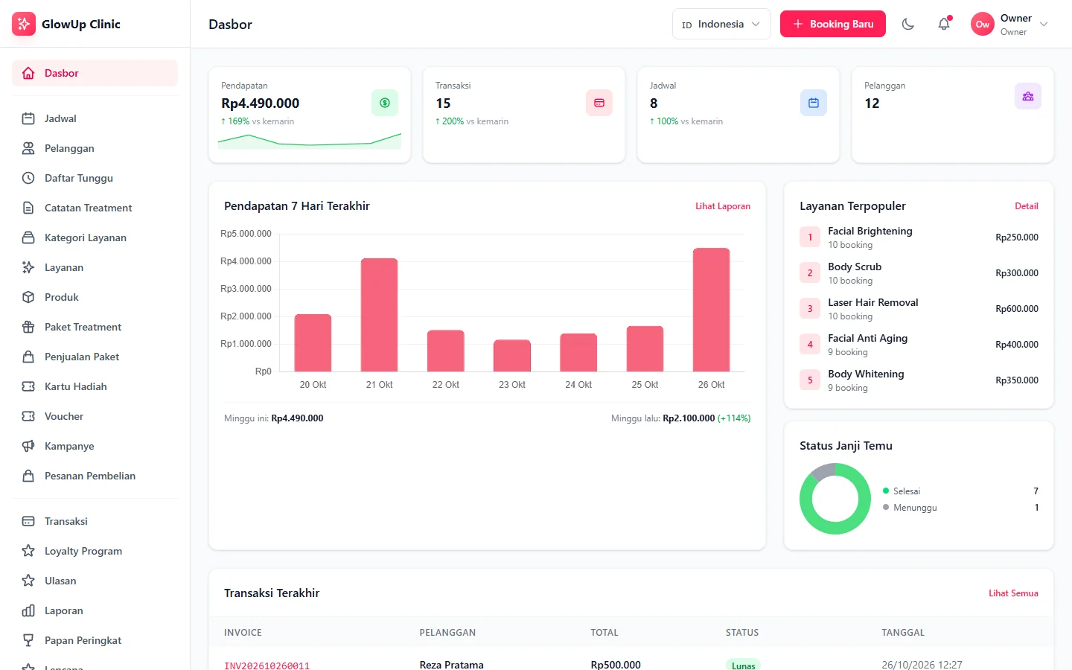The width and height of the screenshot is (1072, 670).
Task: Click Detail link in Layanan Terpopuler
Action: pos(1027,206)
